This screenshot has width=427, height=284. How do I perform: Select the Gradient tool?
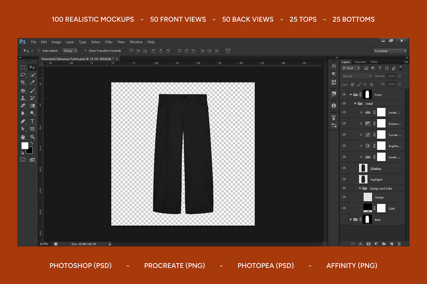(32, 105)
